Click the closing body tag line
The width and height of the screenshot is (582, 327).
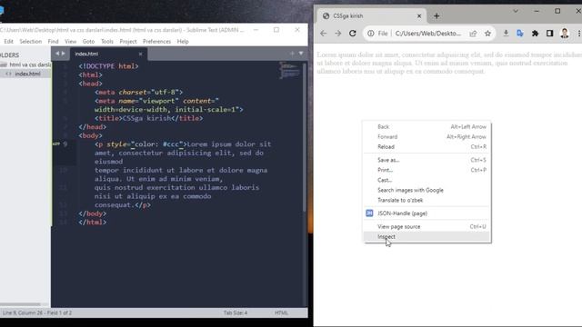(93, 213)
